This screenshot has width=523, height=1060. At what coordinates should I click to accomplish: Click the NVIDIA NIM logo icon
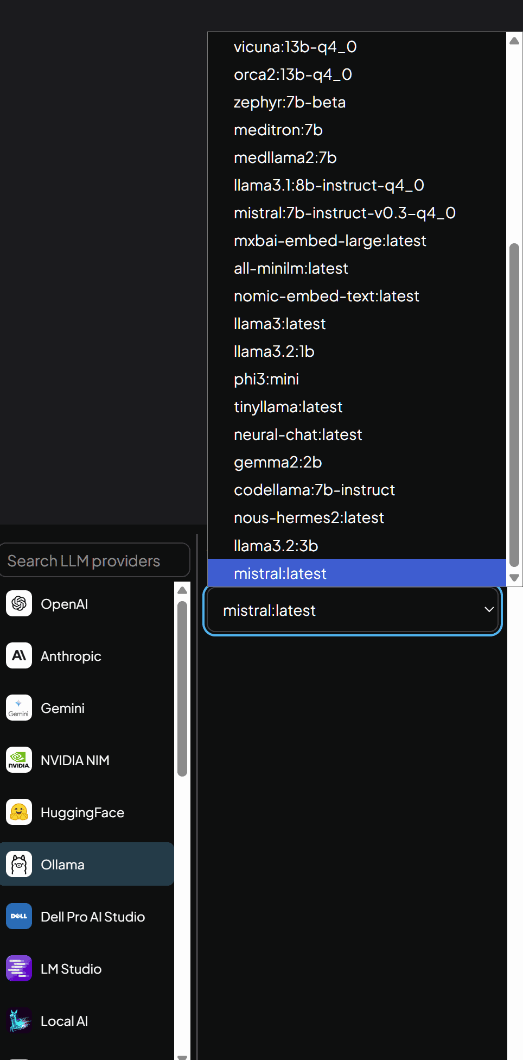[19, 760]
